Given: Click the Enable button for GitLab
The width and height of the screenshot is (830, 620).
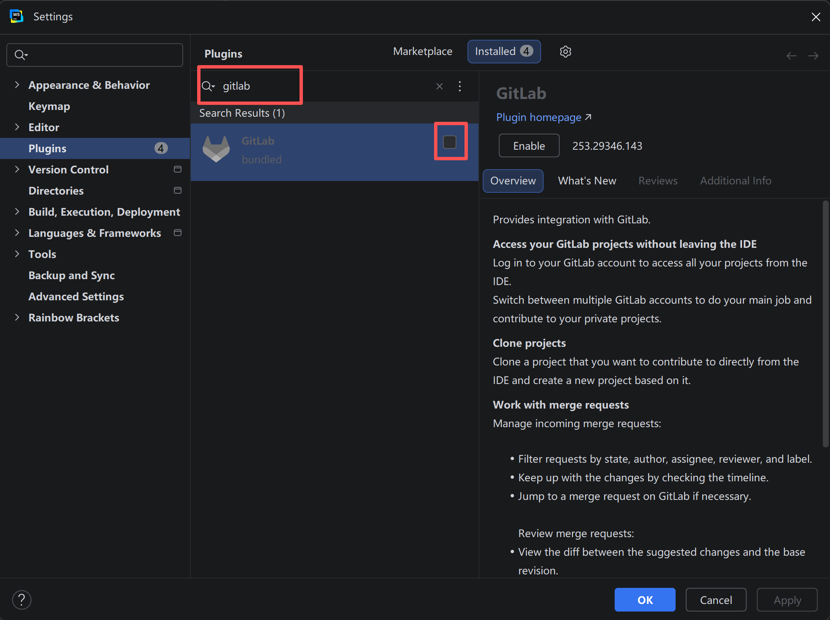Looking at the screenshot, I should pos(529,146).
